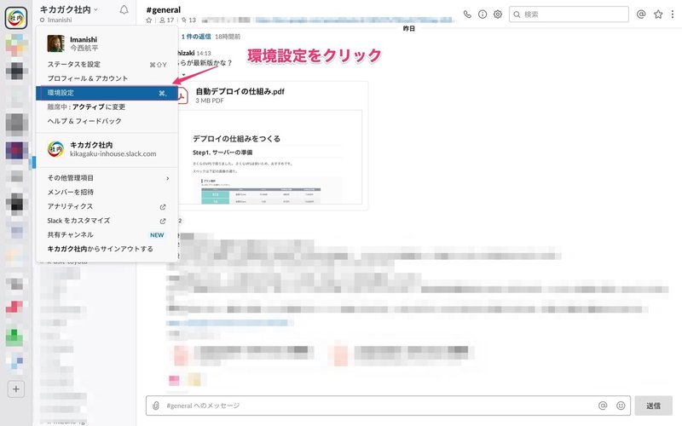Image resolution: width=682 pixels, height=426 pixels.
Task: Choose キカガク社内からサインアウトする
Action: [x=107, y=249]
